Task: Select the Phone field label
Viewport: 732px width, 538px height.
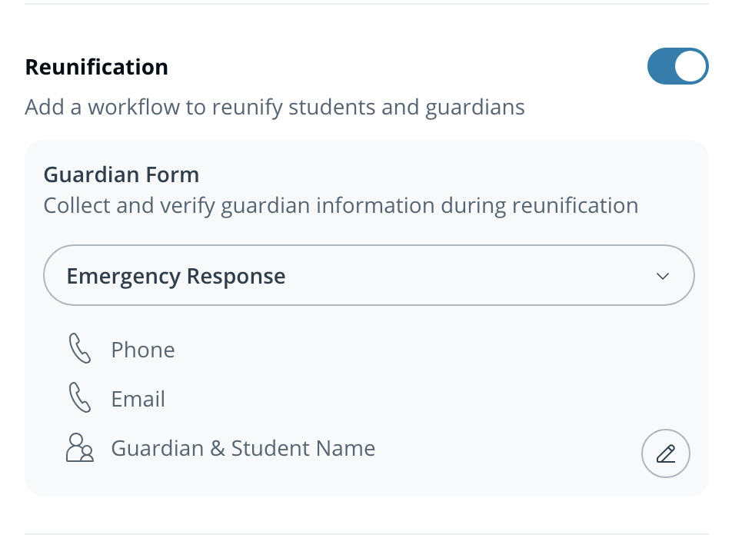Action: (143, 350)
